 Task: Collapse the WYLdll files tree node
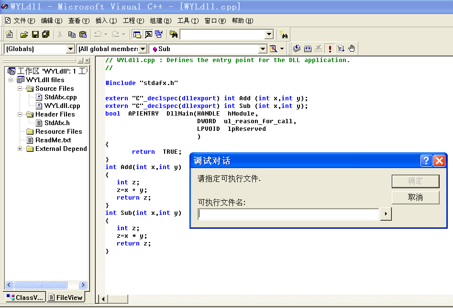pos(11,80)
